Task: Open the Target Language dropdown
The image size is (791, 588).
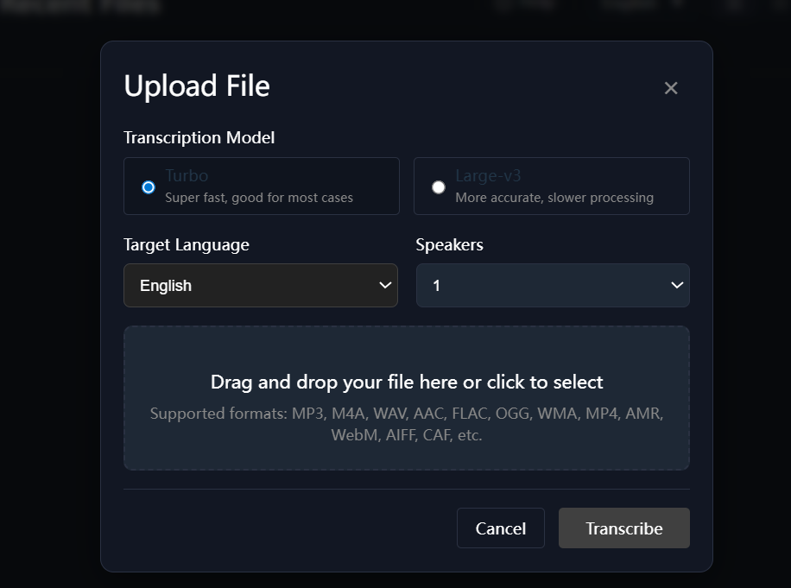Action: 260,286
